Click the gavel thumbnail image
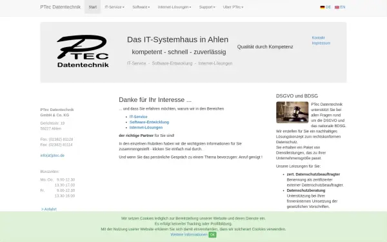 [x=292, y=112]
